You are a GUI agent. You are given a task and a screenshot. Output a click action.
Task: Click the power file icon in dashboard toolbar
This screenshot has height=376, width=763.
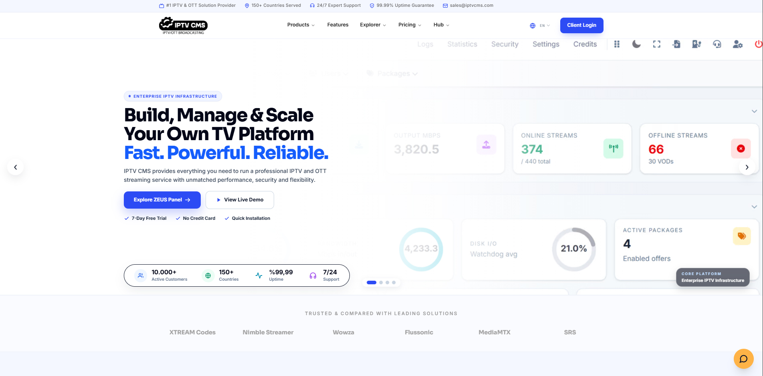pos(696,44)
